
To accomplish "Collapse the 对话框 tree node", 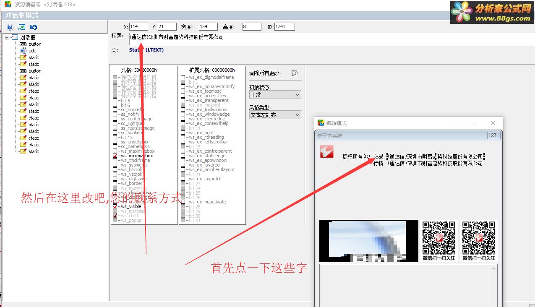I will coord(8,37).
